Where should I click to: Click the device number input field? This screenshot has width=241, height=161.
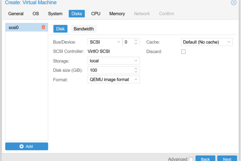tap(131, 42)
